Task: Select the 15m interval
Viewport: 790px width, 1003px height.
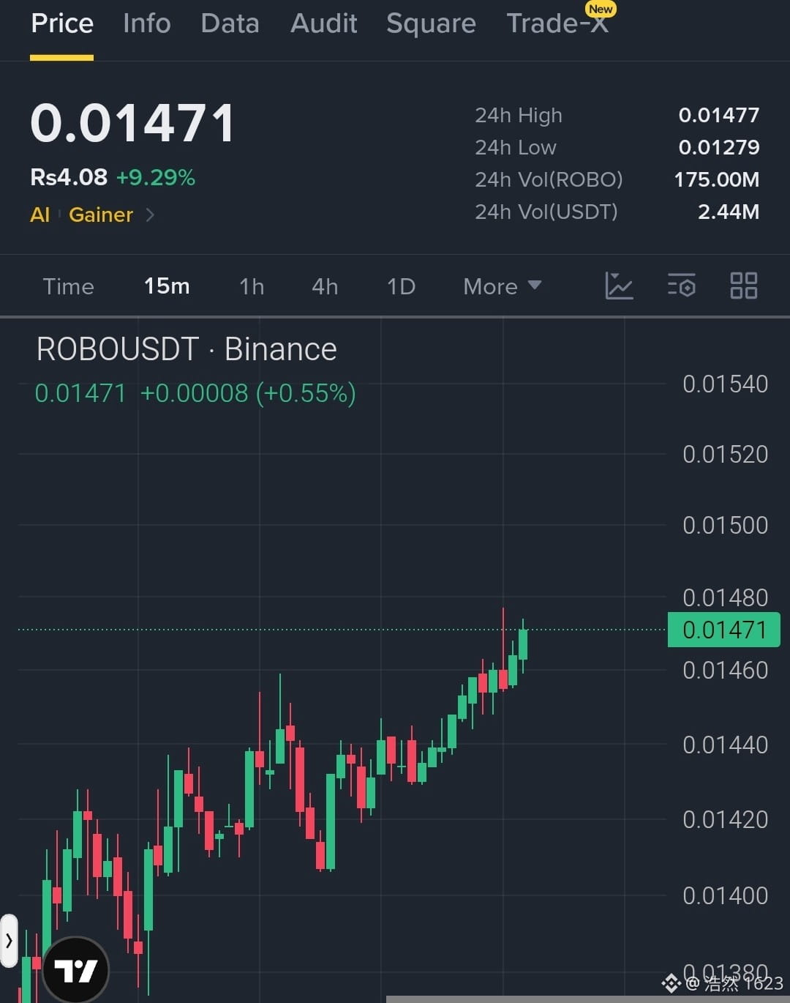Action: [x=167, y=286]
